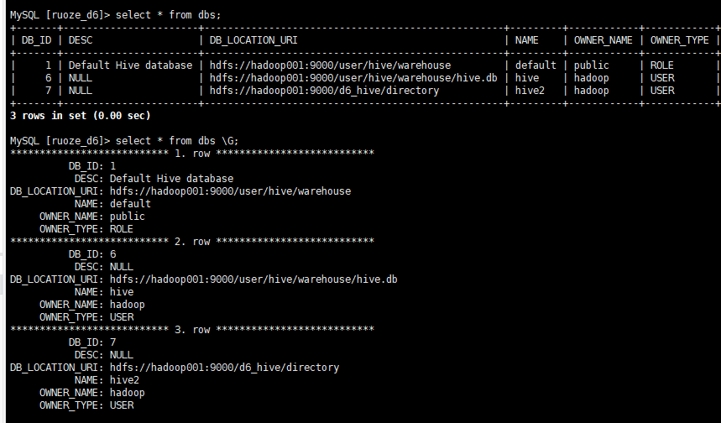Click the "3 rows in set" result line
Viewport: 721px width, 423px height.
point(80,115)
